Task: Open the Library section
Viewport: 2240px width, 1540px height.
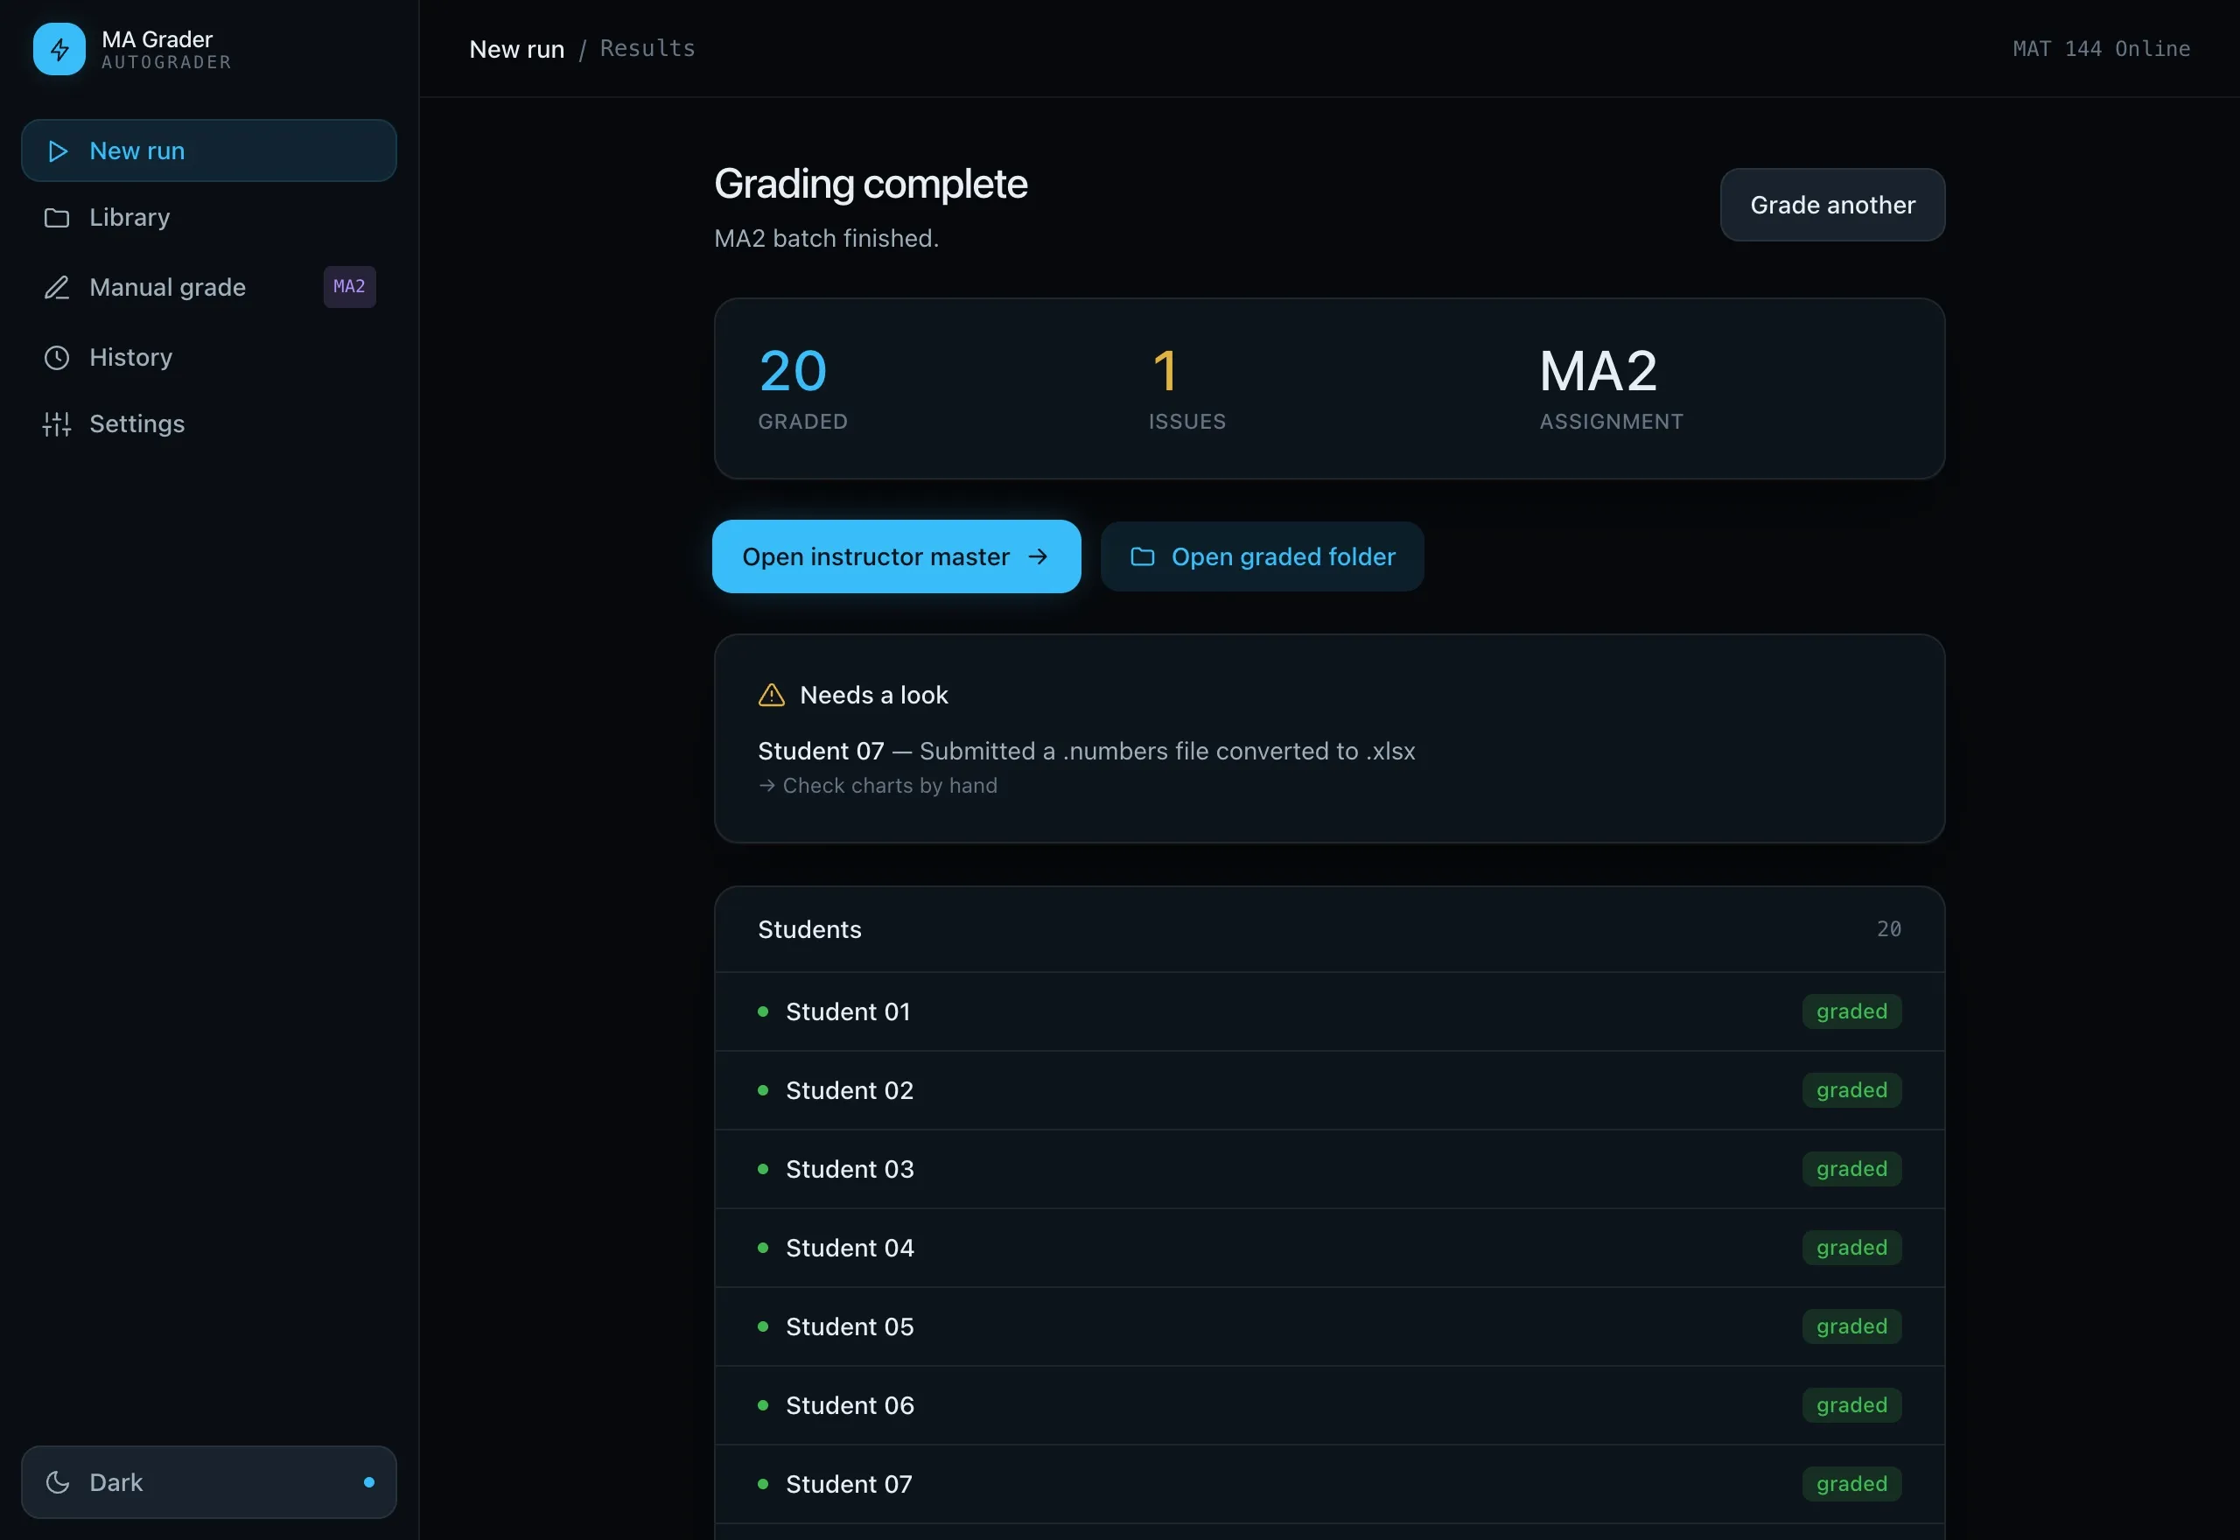Action: pos(208,218)
